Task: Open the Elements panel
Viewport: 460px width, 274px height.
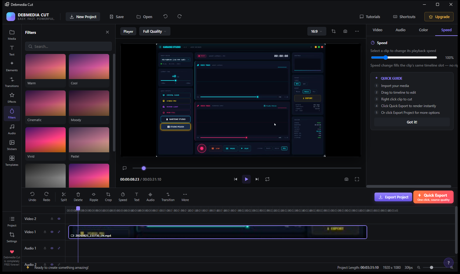Action: point(12,66)
